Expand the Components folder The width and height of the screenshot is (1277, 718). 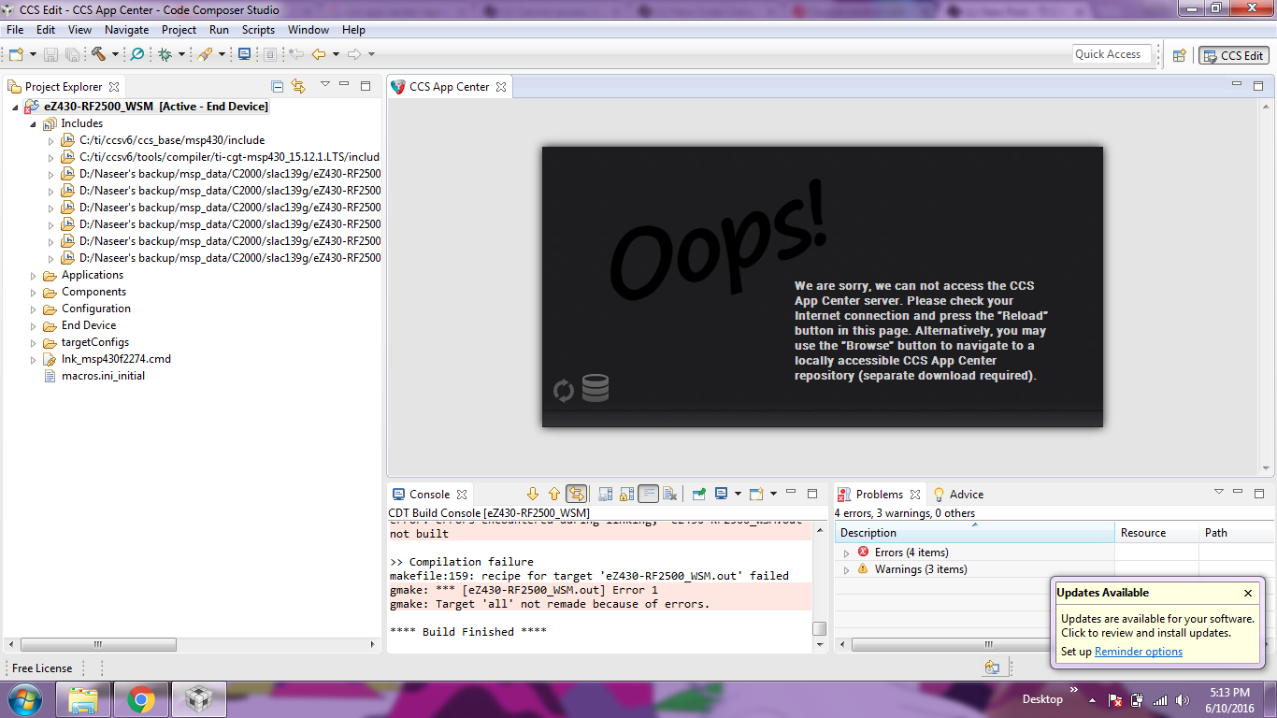pos(35,293)
